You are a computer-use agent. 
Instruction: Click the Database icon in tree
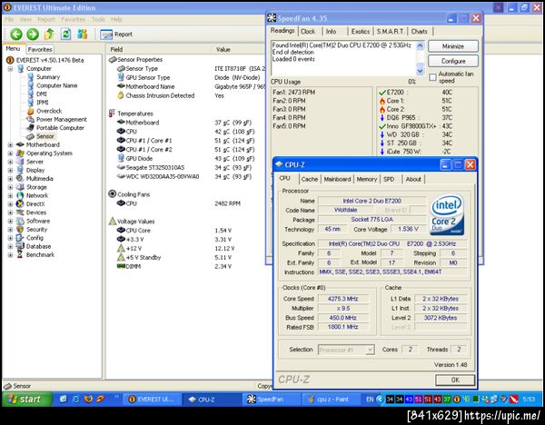pyautogui.click(x=20, y=246)
